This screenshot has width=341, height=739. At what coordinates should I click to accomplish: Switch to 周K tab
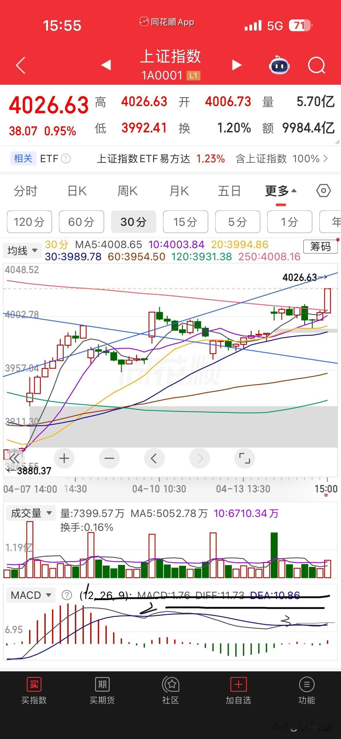128,191
